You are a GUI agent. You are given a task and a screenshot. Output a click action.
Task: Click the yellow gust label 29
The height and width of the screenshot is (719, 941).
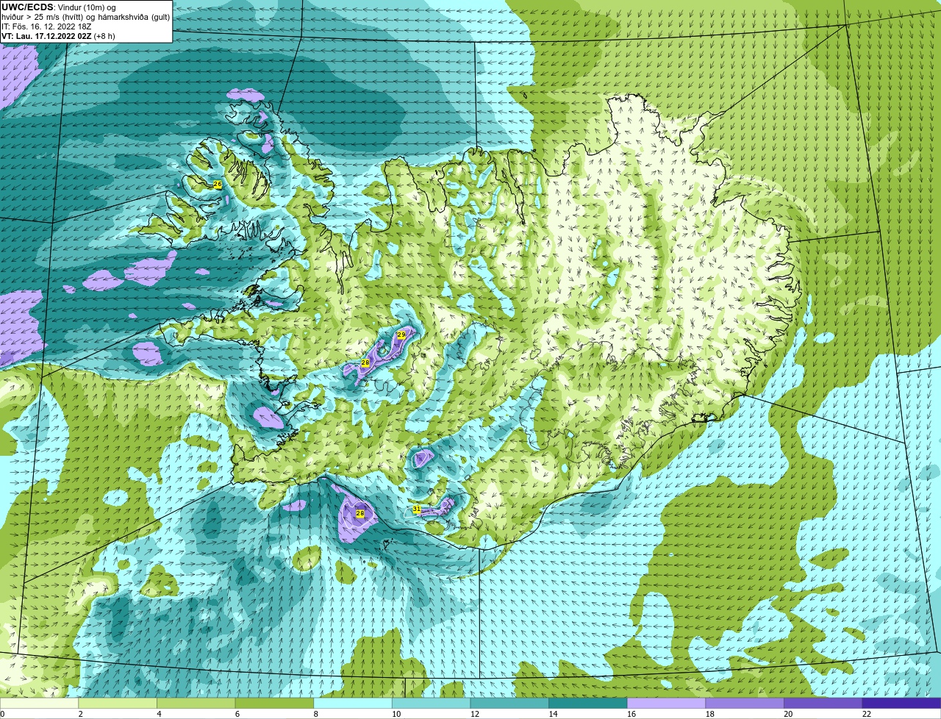[x=401, y=335]
